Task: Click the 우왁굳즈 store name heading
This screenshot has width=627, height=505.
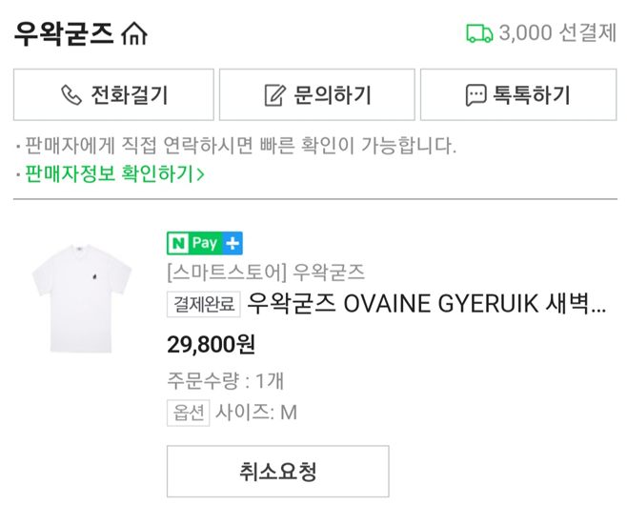Action: pyautogui.click(x=64, y=33)
